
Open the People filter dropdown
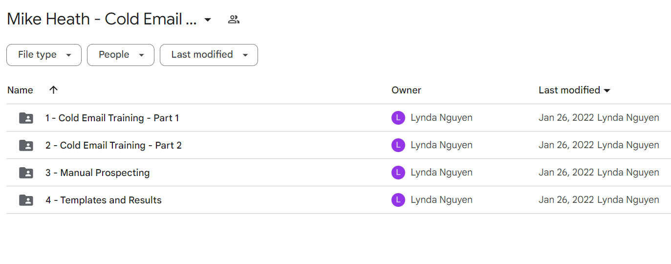(x=121, y=55)
